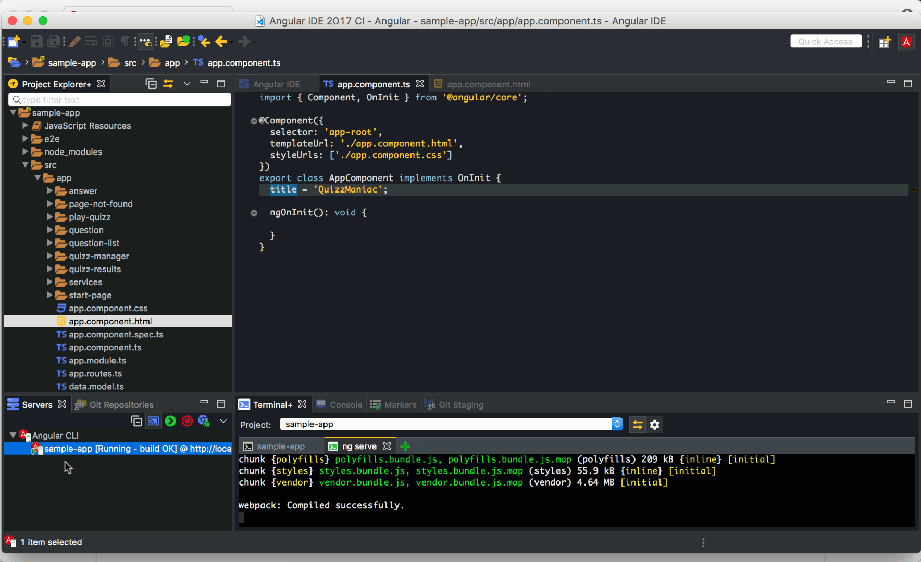Screen dimensions: 921x562
Task: Expand the node_modules folder
Action: point(25,151)
